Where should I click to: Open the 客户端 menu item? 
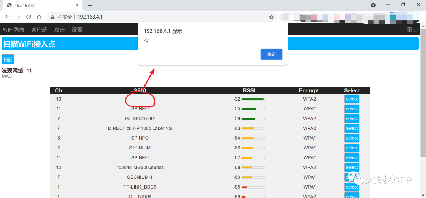pos(39,30)
